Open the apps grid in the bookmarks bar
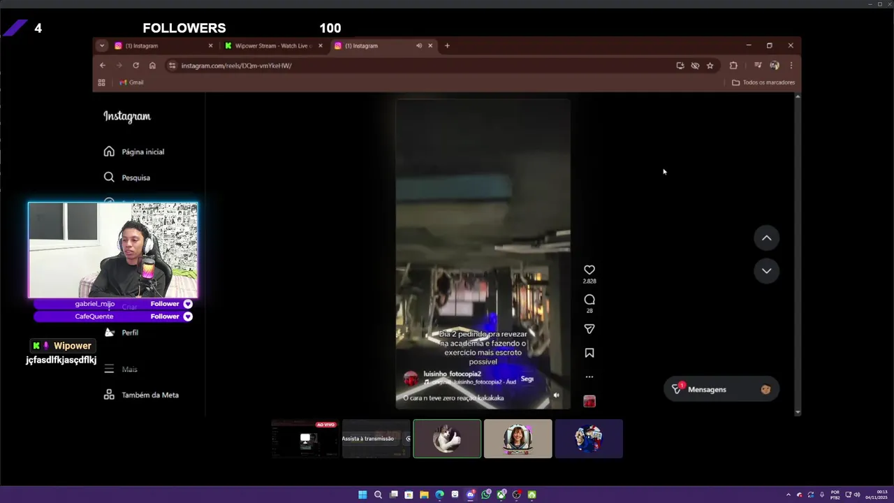 (x=101, y=82)
